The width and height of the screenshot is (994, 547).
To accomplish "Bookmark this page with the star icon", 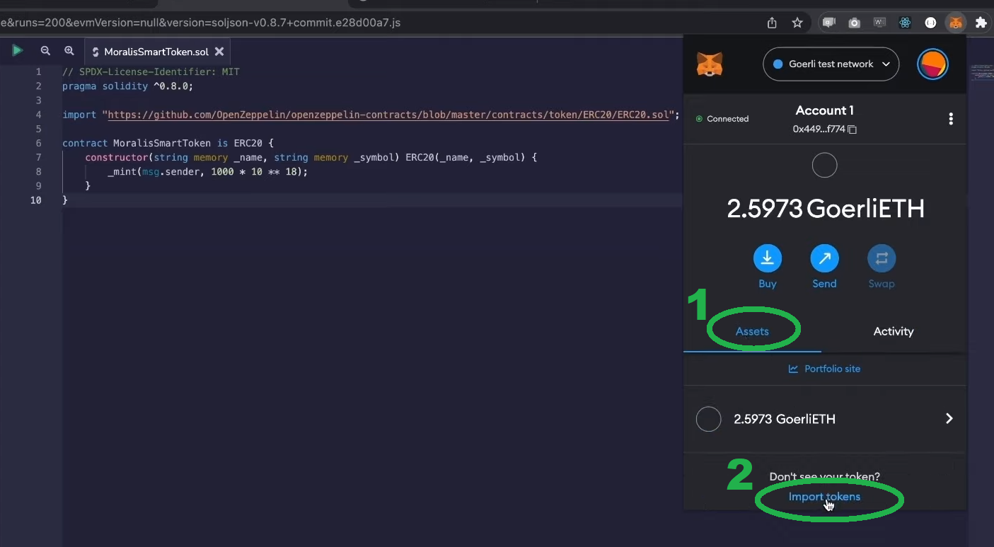I will (x=797, y=23).
